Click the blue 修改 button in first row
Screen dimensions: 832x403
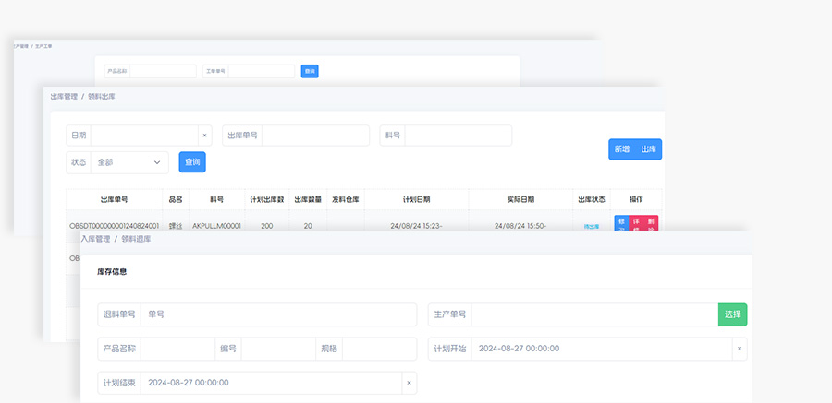[x=621, y=224]
